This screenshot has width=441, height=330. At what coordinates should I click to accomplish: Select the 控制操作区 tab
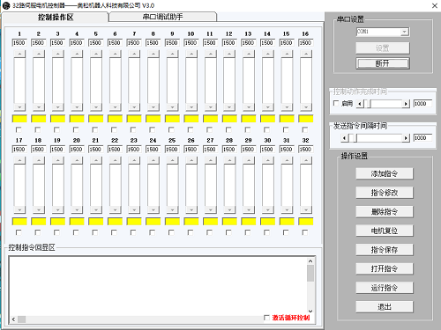(x=56, y=18)
